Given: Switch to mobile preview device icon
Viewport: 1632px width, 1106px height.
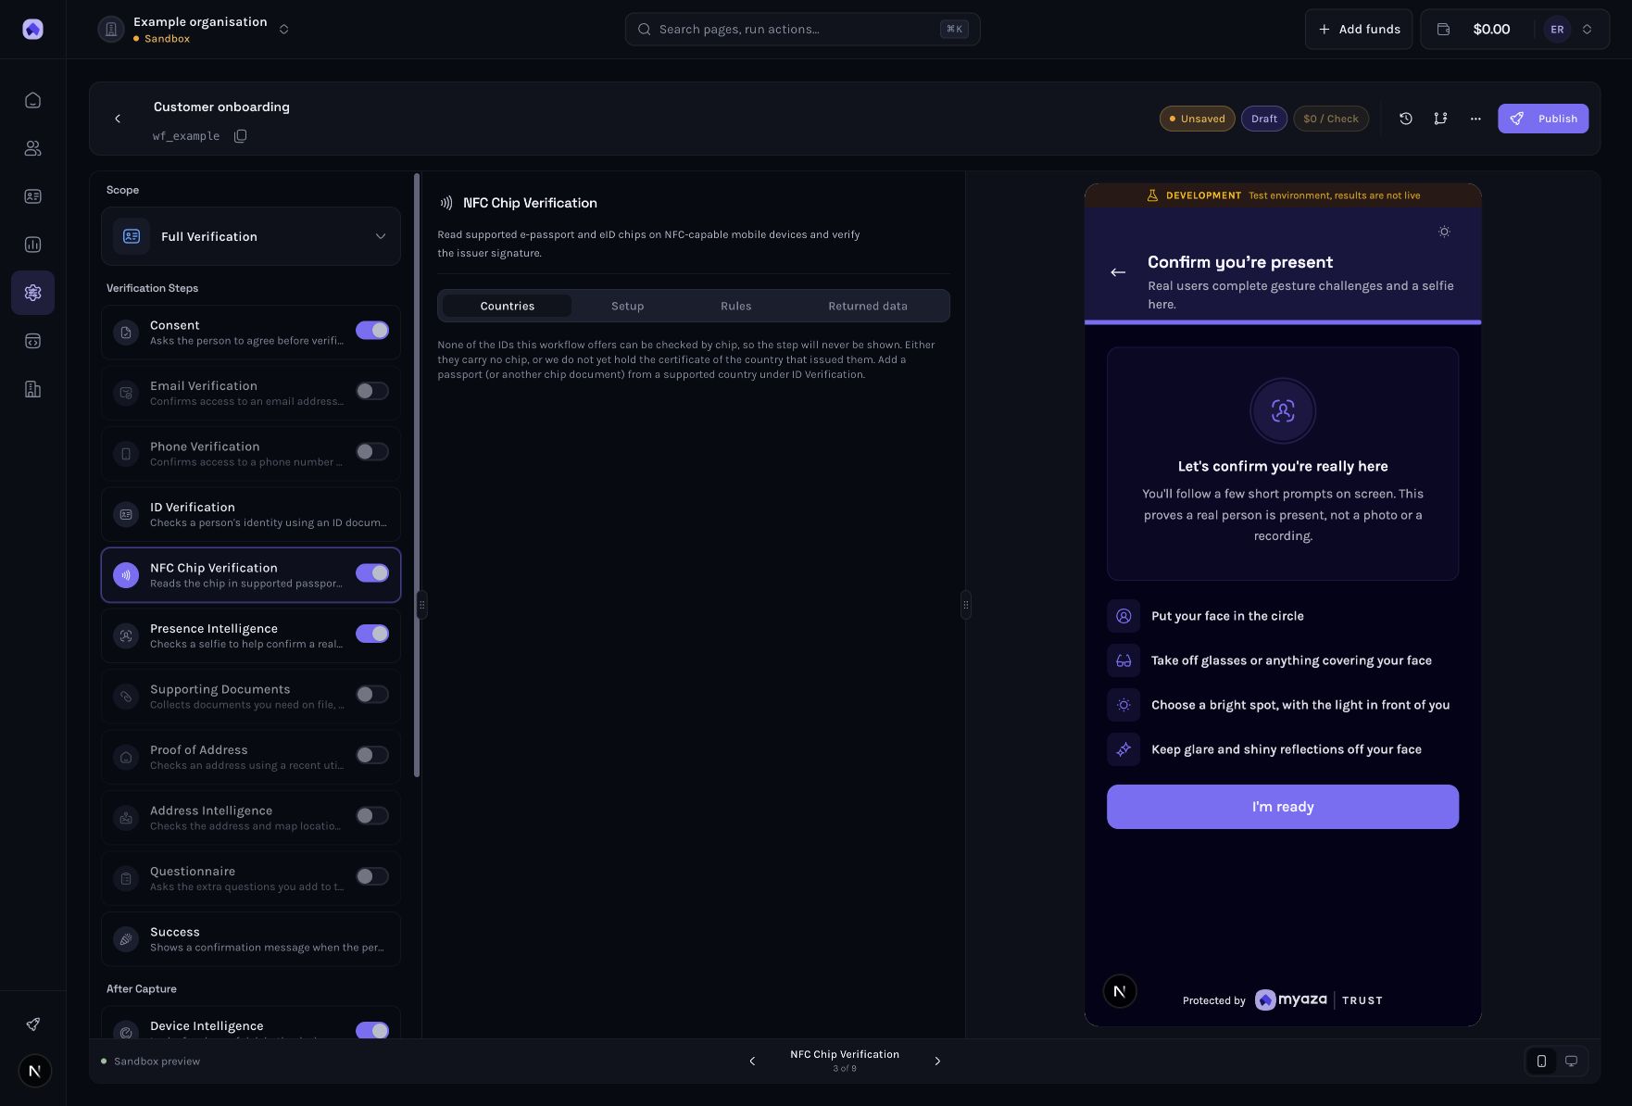Looking at the screenshot, I should point(1541,1062).
